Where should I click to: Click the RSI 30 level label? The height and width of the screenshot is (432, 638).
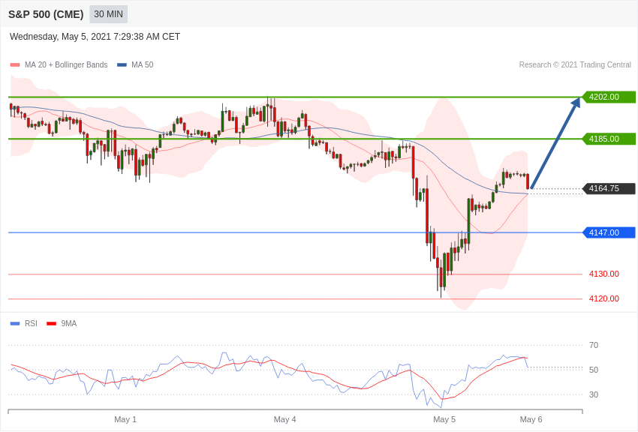pyautogui.click(x=594, y=394)
